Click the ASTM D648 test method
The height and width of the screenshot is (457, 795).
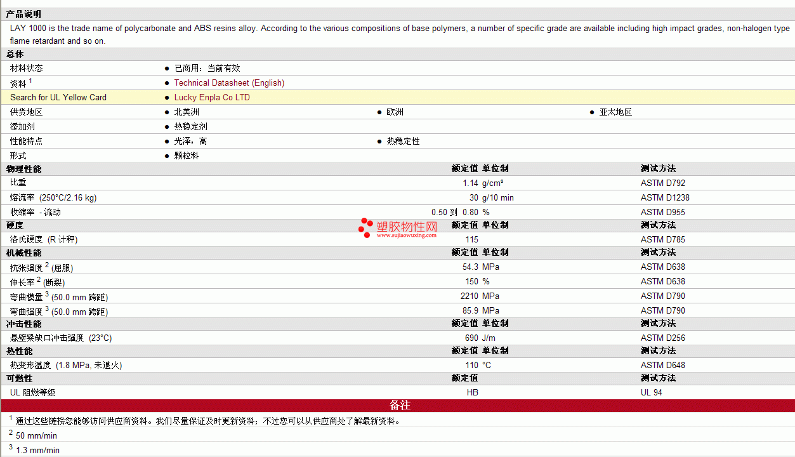(663, 366)
